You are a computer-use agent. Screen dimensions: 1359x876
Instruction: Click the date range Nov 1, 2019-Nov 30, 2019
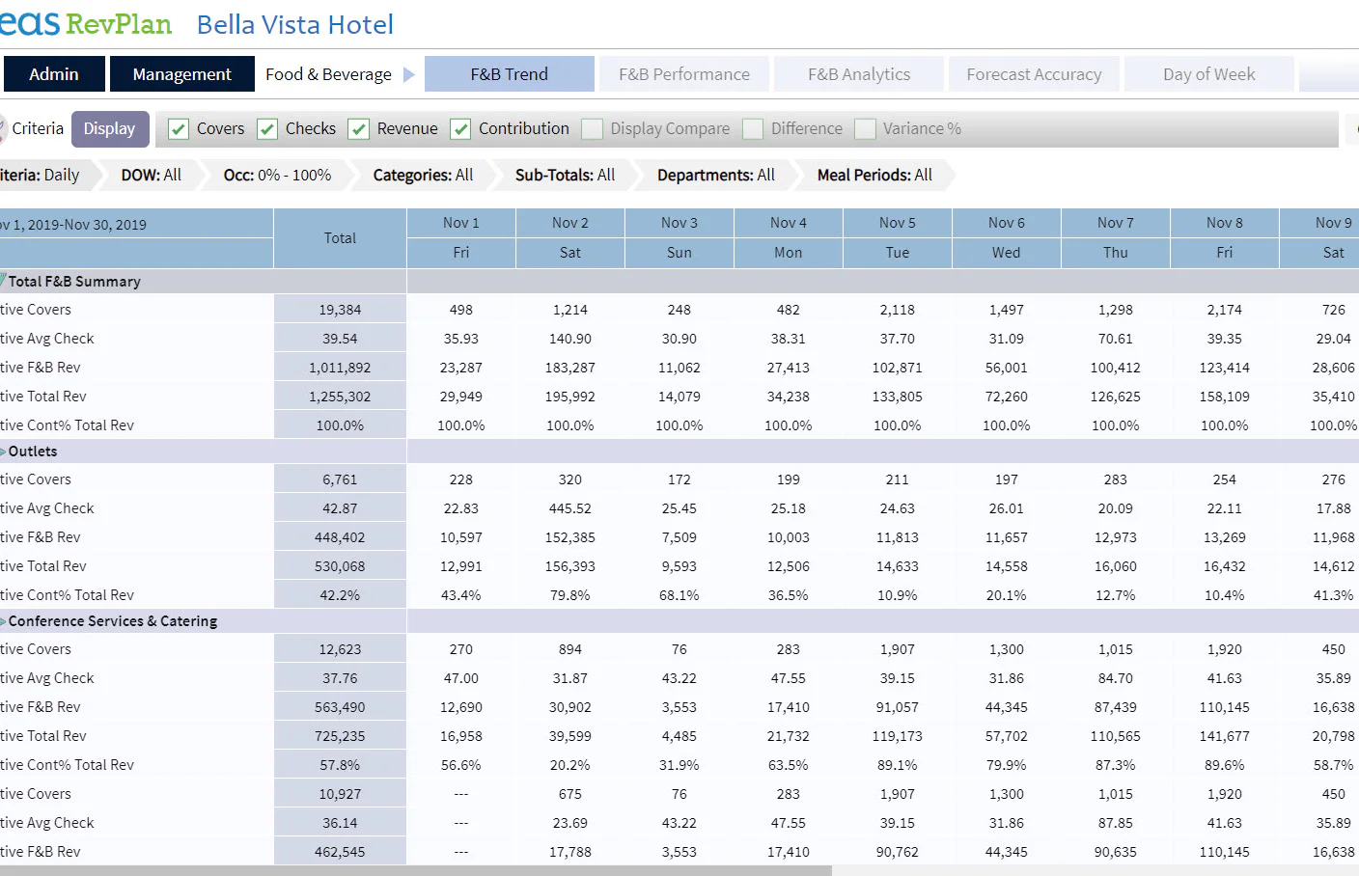point(73,225)
